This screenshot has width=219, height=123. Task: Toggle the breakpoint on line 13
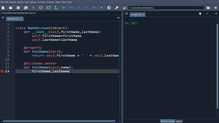2,71
